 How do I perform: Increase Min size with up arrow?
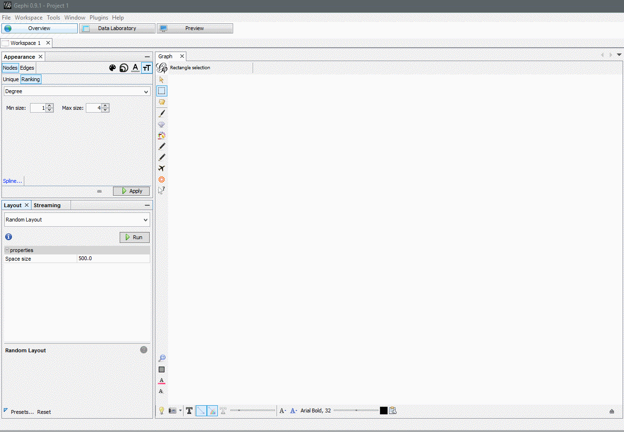(50, 105)
